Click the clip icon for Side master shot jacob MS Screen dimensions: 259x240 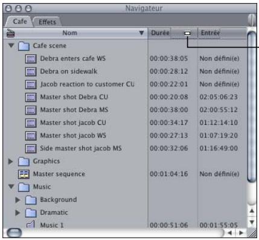[x=31, y=149]
